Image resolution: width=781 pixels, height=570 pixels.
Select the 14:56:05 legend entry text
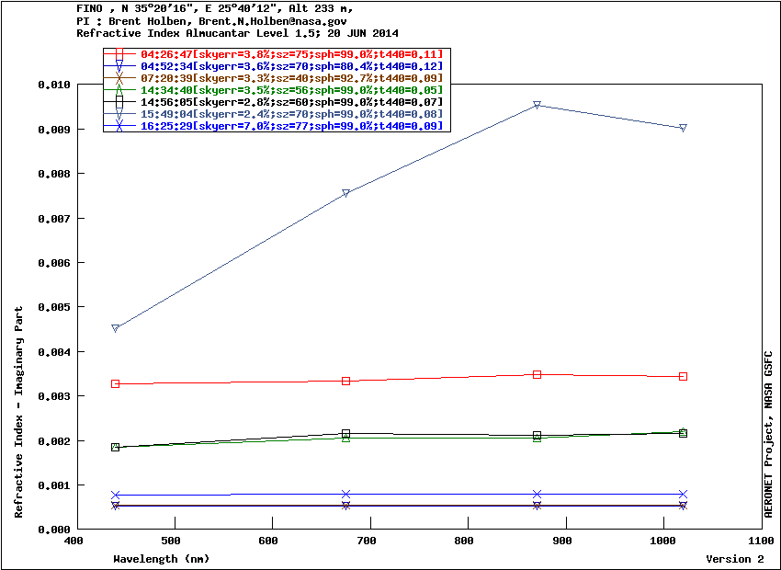point(291,102)
